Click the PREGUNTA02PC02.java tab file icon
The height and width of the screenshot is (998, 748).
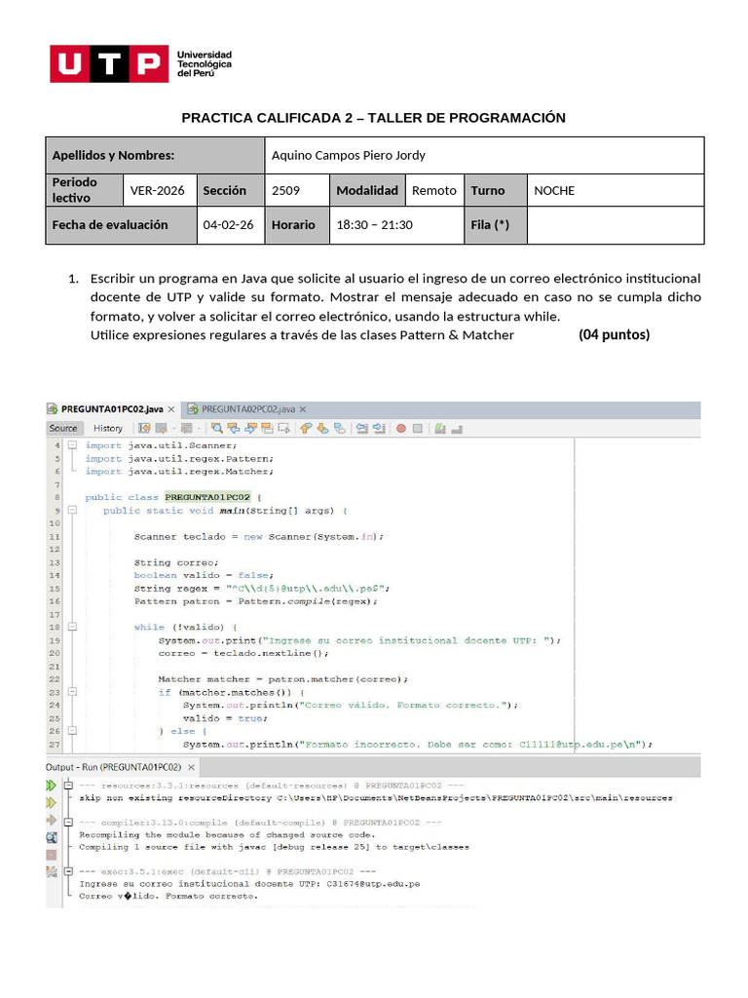click(193, 408)
